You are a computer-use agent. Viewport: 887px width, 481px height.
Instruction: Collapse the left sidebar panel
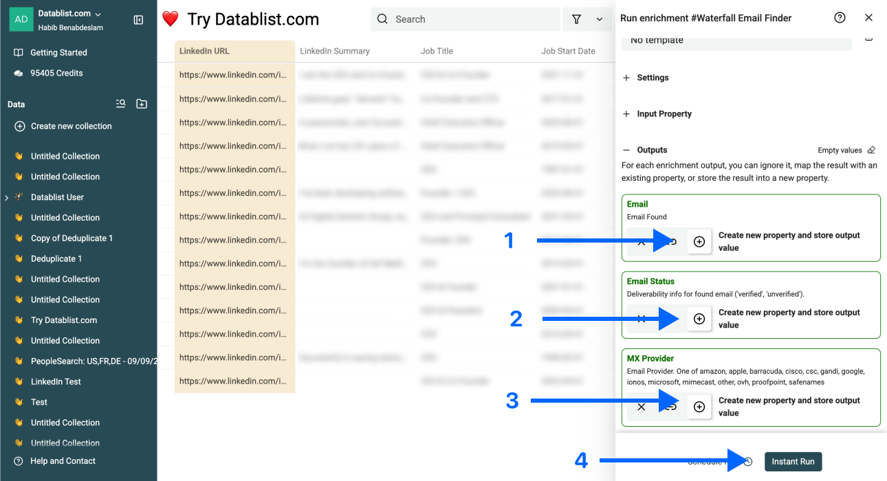click(x=138, y=20)
